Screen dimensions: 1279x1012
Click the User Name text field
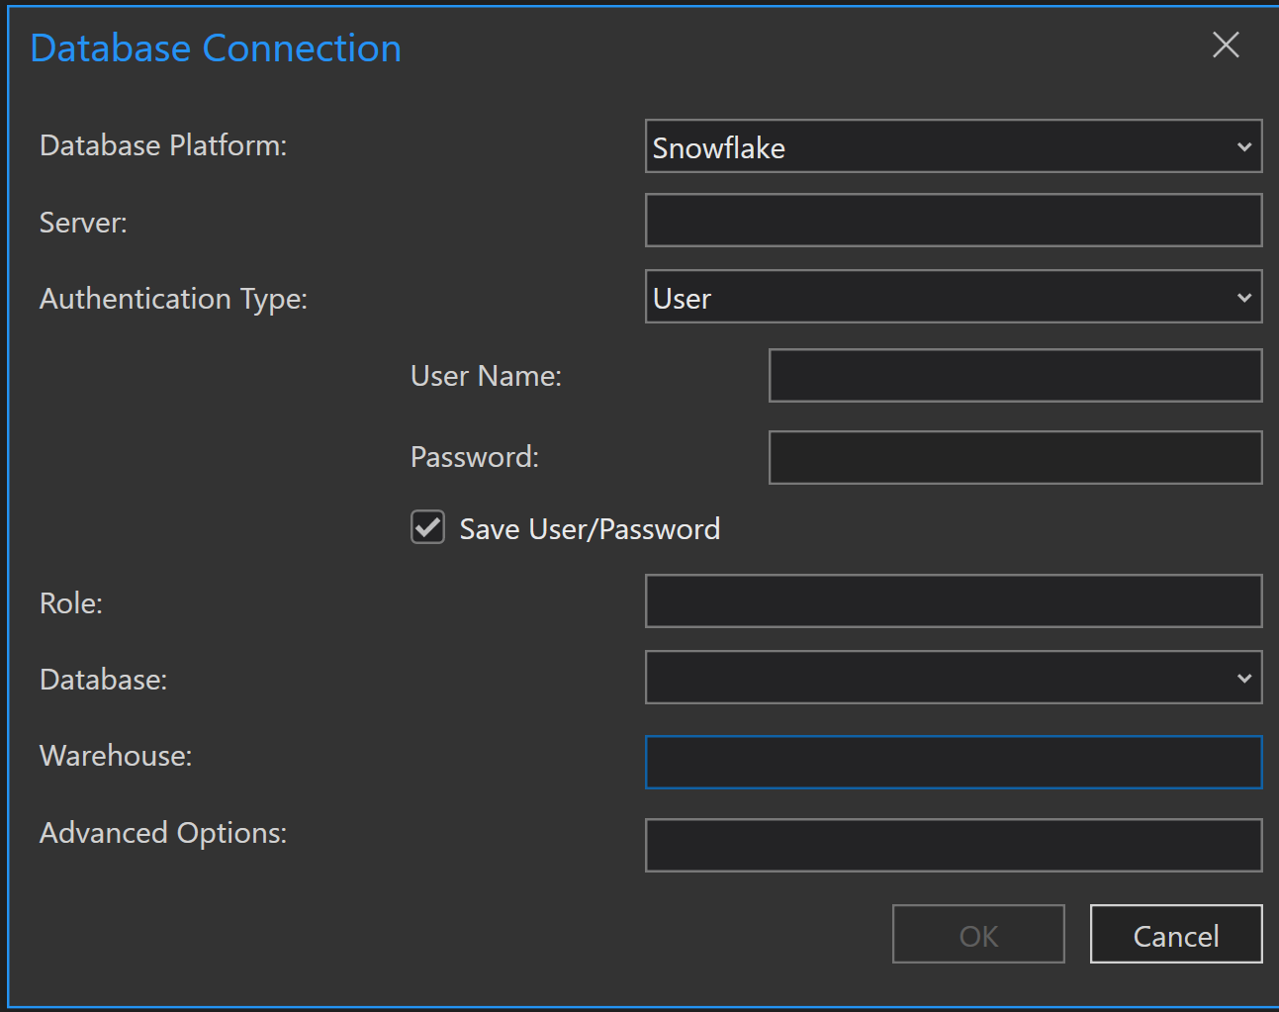pos(1015,376)
